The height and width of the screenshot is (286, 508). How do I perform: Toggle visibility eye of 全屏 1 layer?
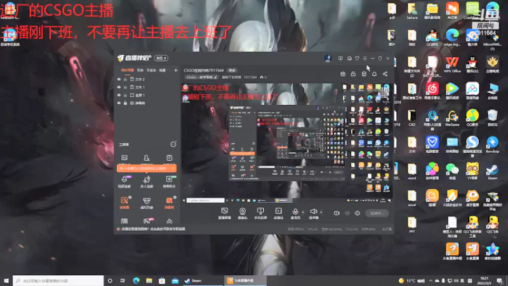[119, 95]
